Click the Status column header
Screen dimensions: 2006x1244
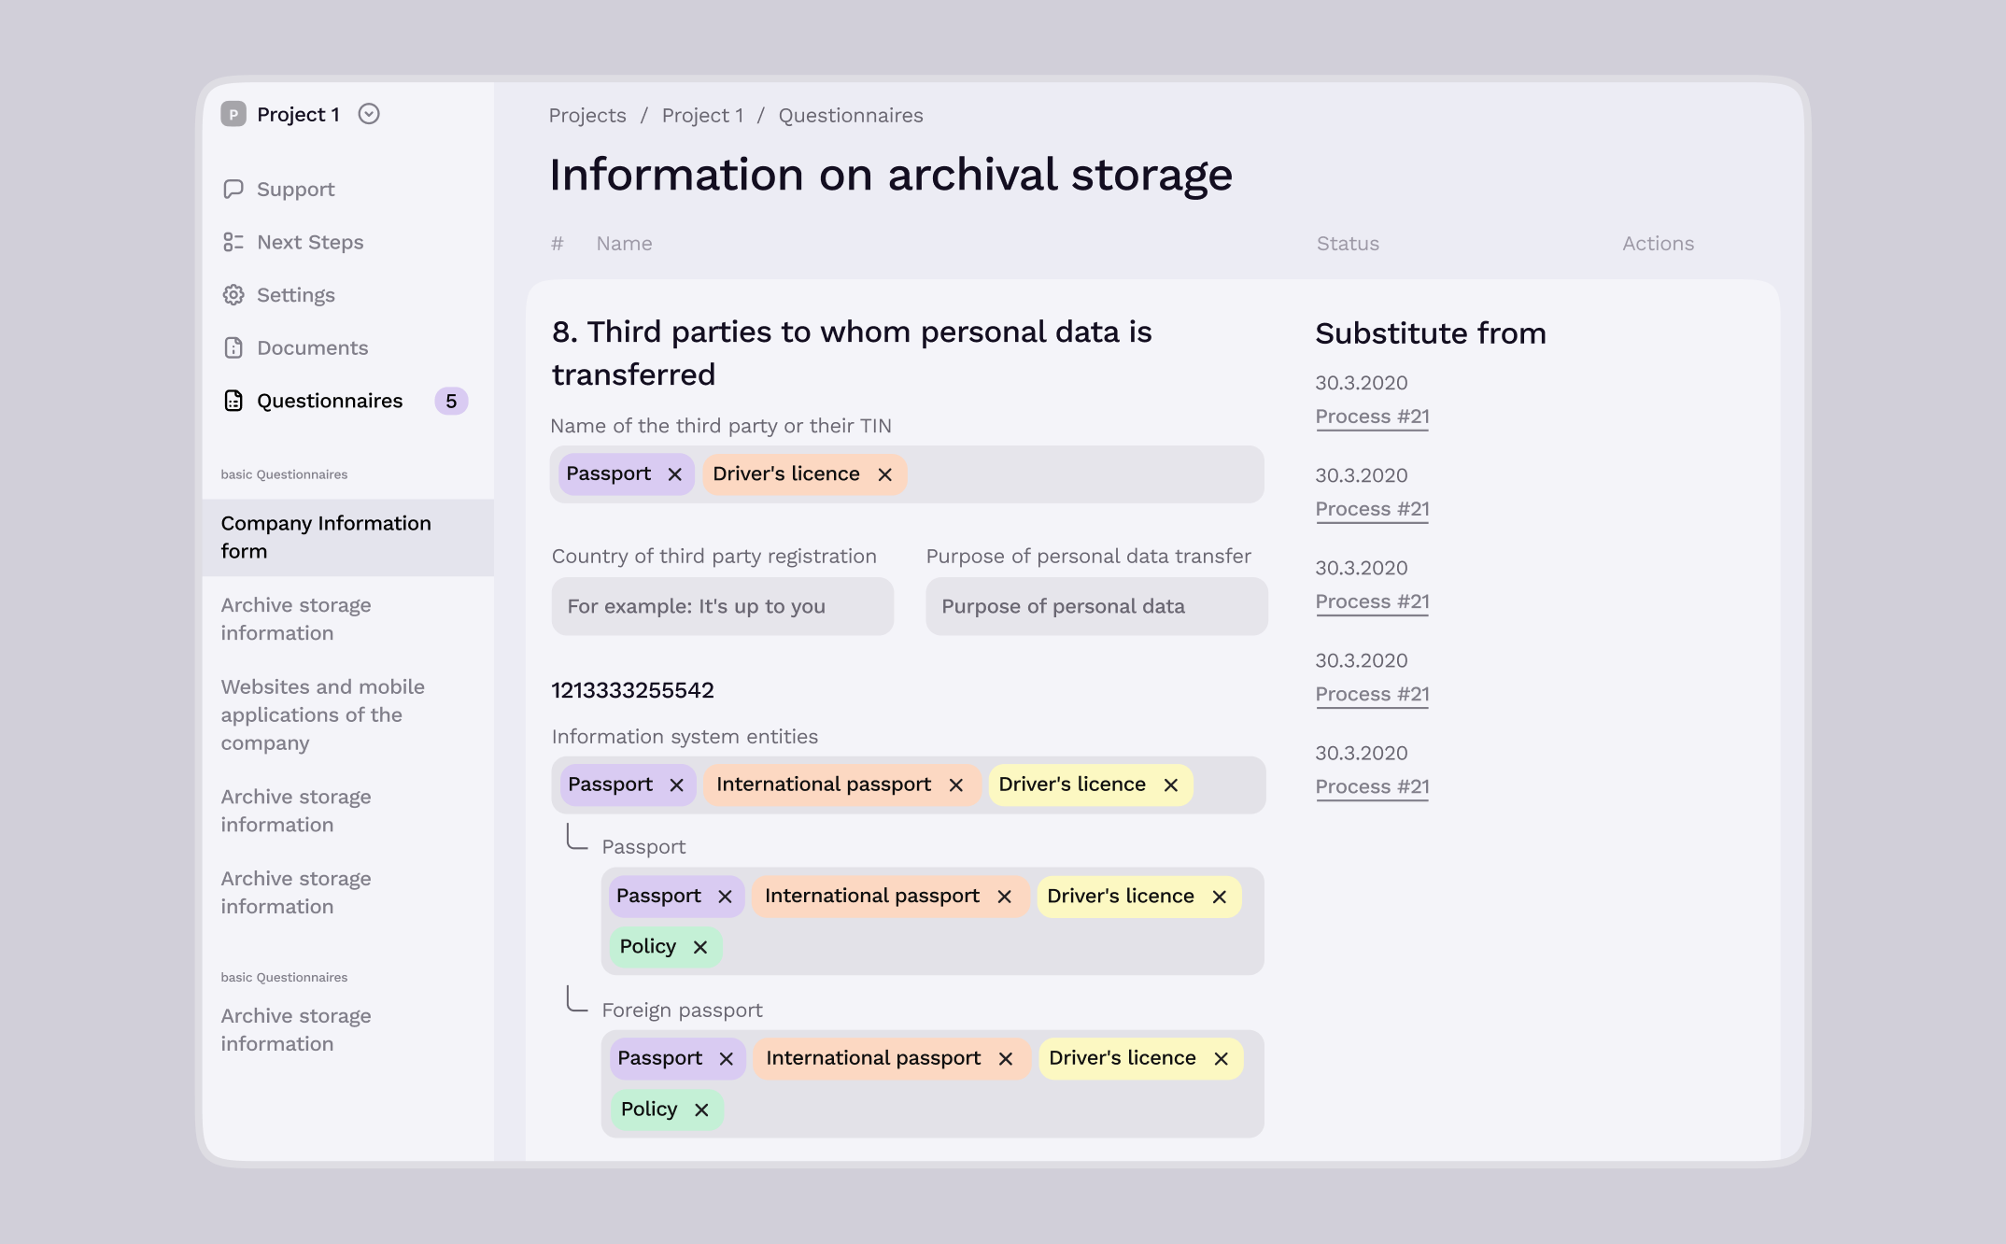(x=1348, y=244)
